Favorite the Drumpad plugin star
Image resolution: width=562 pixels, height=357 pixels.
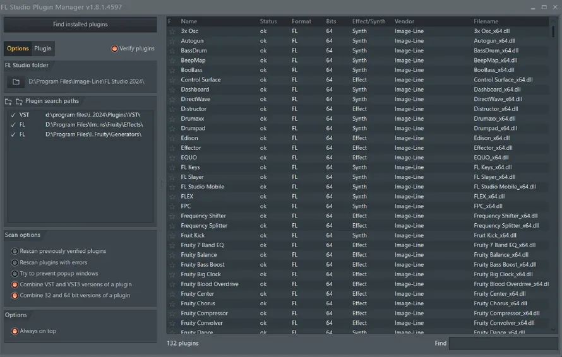coord(172,128)
